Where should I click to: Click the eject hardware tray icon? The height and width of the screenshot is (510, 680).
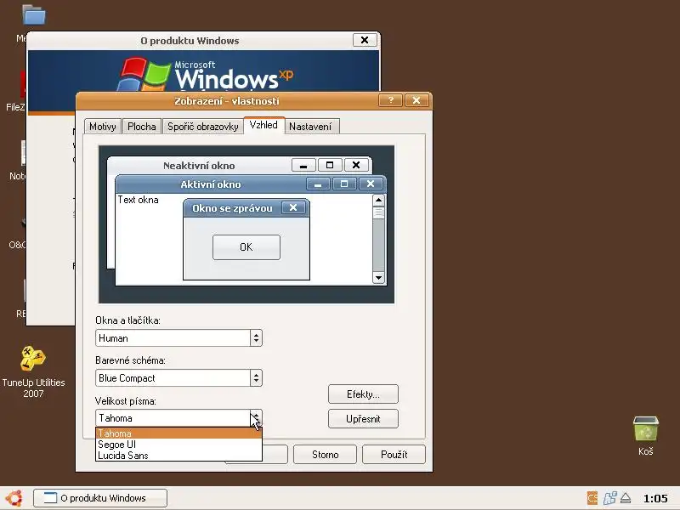[626, 498]
